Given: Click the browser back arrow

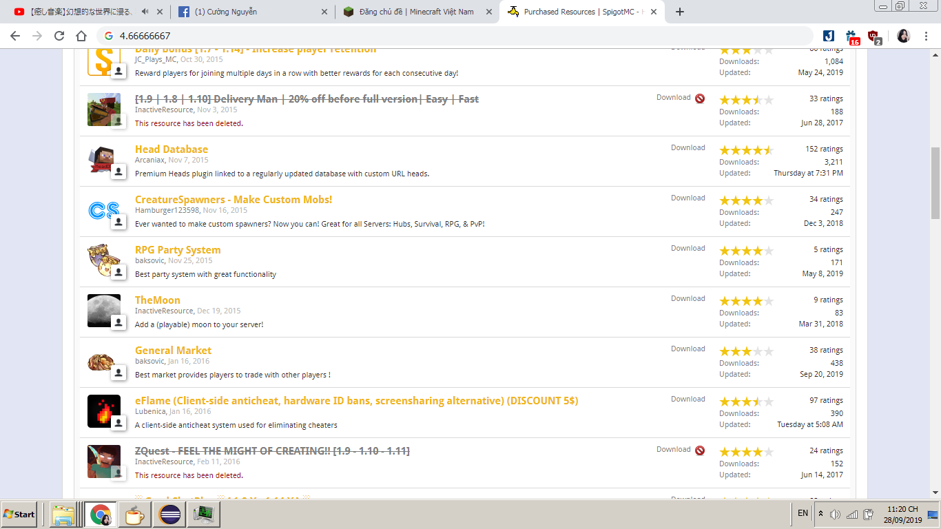Looking at the screenshot, I should coord(15,36).
